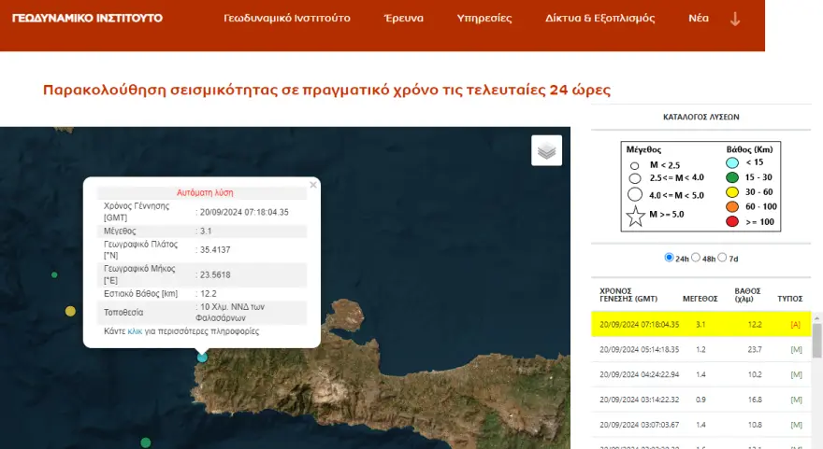The height and width of the screenshot is (449, 823).
Task: Click the yellow earthquake marker on map
Action: point(70,311)
